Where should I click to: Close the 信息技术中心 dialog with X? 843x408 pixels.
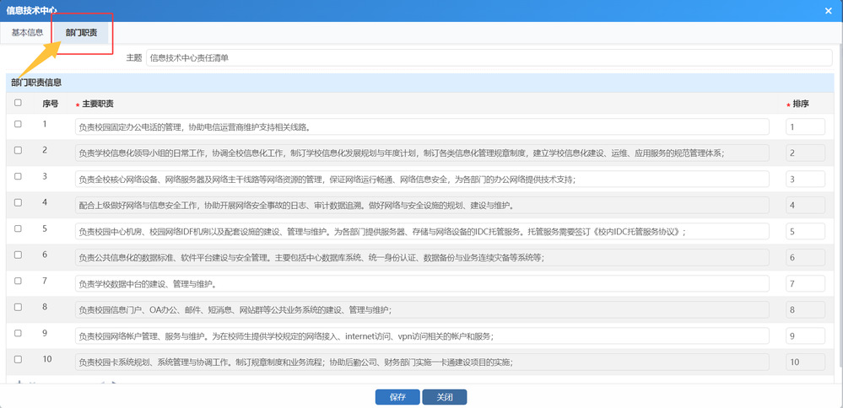829,10
